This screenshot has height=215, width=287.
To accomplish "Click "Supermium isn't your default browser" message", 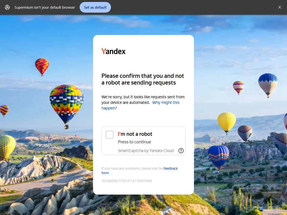I will [x=45, y=7].
